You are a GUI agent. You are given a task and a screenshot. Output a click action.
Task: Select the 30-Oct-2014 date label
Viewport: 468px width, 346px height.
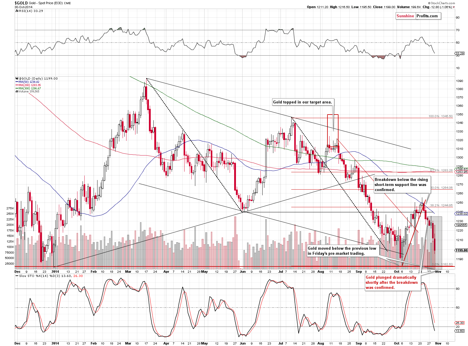pyautogui.click(x=23, y=7)
